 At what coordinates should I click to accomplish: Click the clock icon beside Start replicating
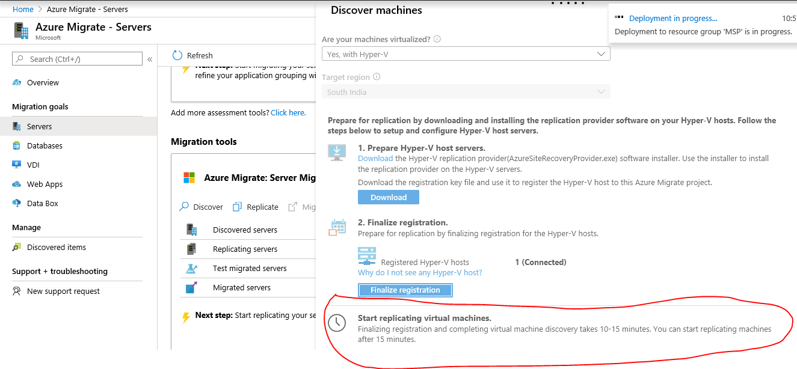pyautogui.click(x=337, y=323)
